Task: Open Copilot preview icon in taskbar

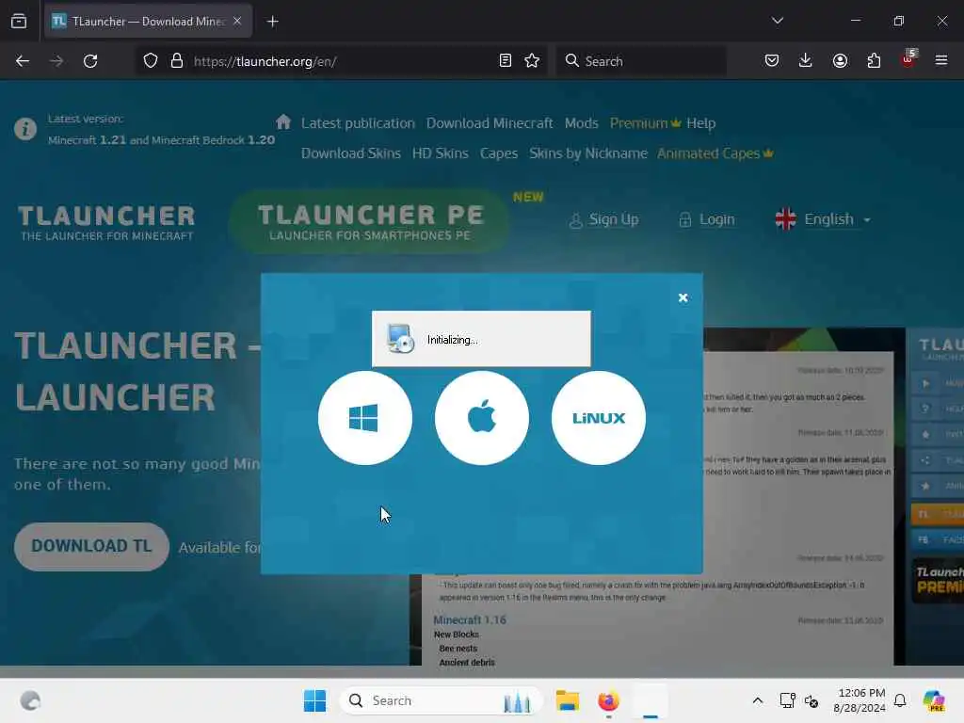Action: click(934, 700)
